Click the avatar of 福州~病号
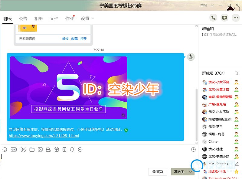 [x=205, y=134]
